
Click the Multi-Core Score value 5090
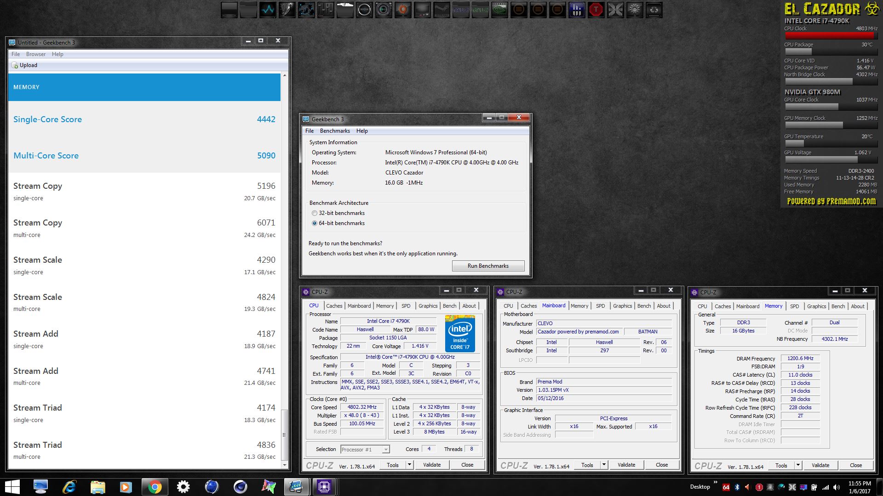pyautogui.click(x=266, y=156)
